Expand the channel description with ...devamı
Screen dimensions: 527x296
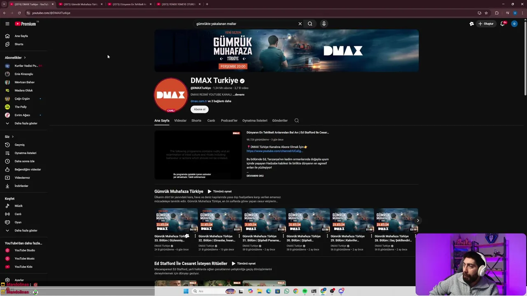pos(238,95)
